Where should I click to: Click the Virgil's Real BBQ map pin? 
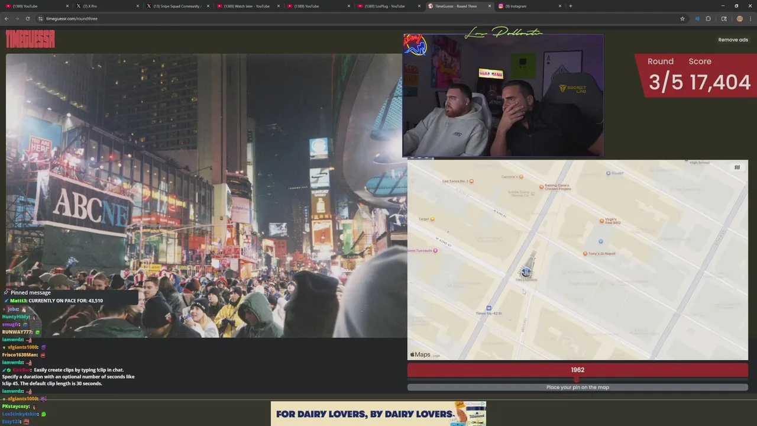click(x=601, y=221)
